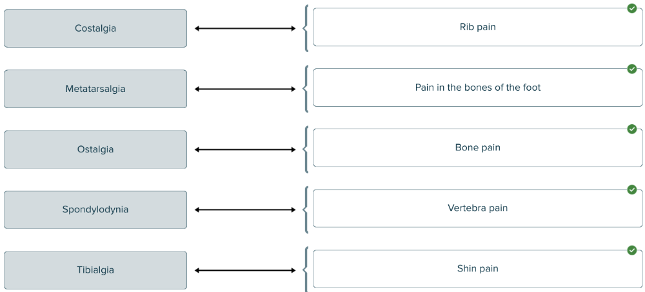Choose the Vertebra pain answer box
Image resolution: width=645 pixels, height=292 pixels.
477,208
